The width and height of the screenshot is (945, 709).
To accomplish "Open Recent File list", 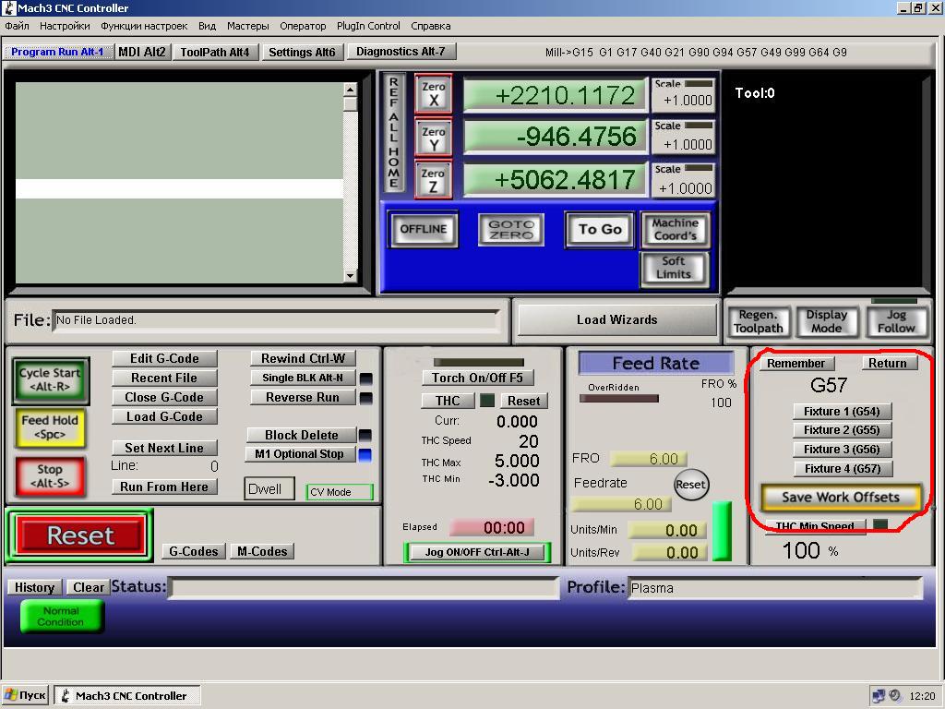I will (164, 378).
